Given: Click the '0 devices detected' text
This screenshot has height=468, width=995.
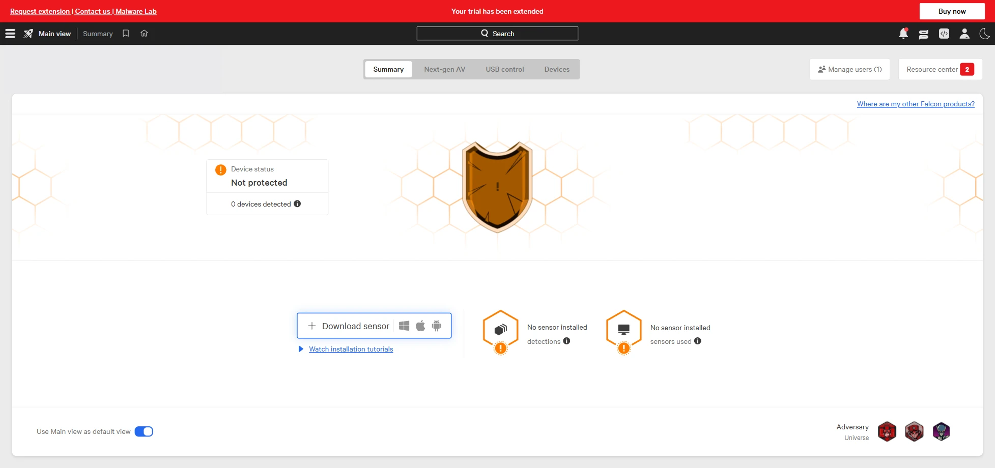Looking at the screenshot, I should (261, 204).
